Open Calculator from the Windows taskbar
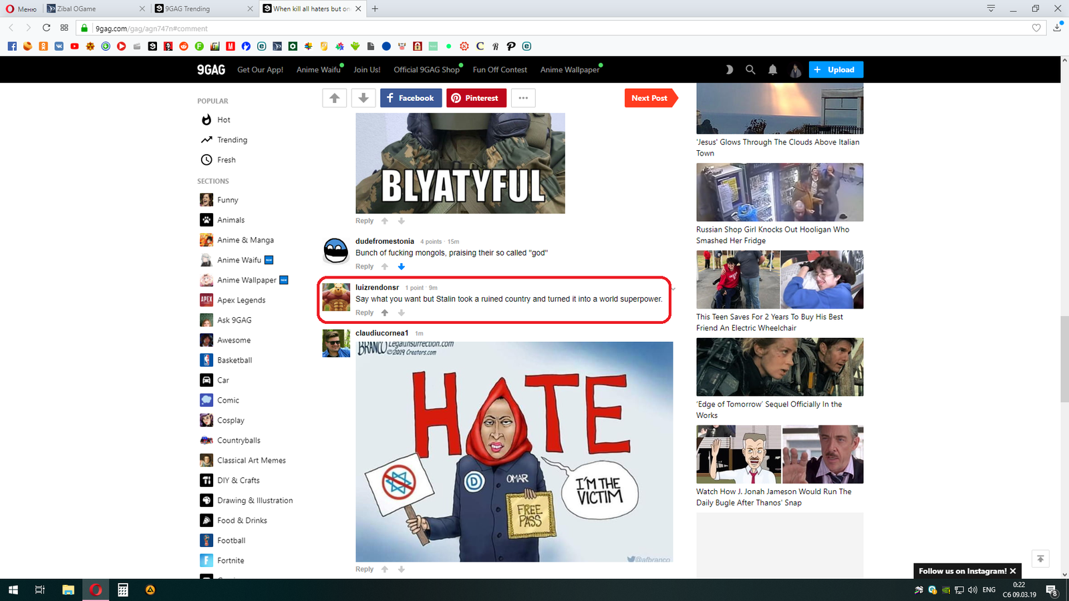Screen dimensions: 1069x601 pos(123,590)
